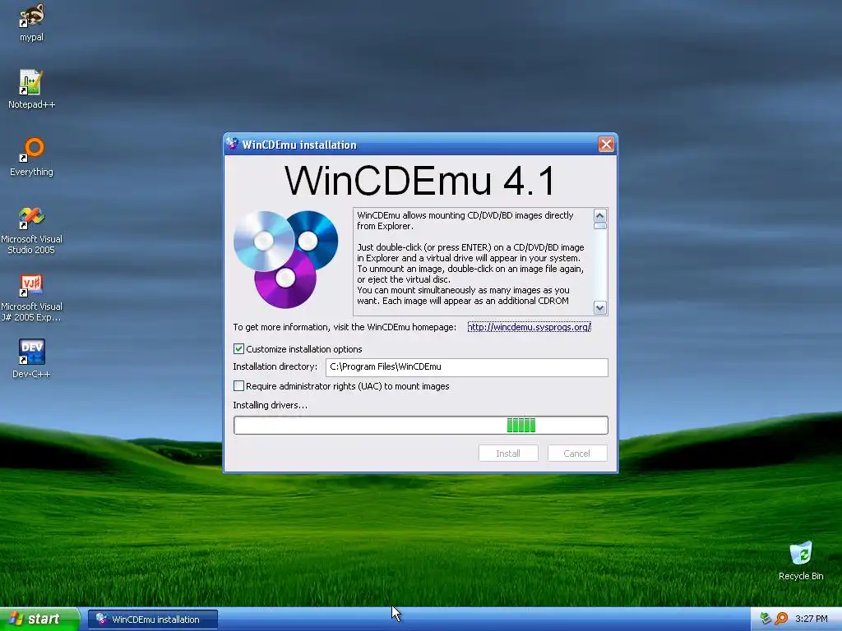Image resolution: width=842 pixels, height=631 pixels.
Task: Uncheck Customize installation options
Action: [239, 348]
